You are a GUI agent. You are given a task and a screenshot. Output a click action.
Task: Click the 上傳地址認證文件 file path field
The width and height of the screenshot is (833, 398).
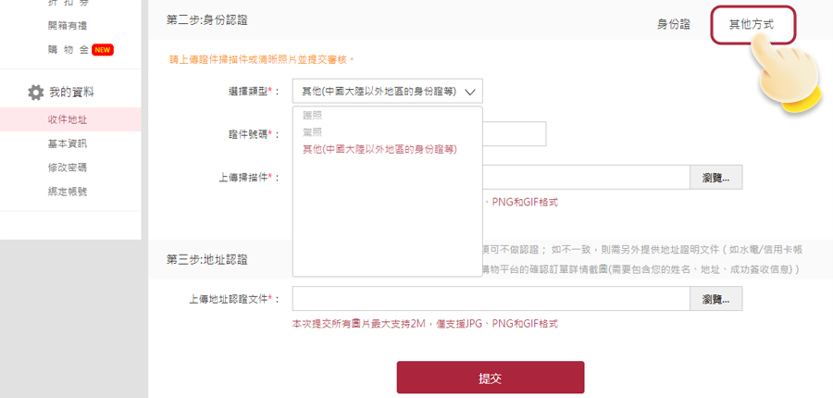(x=491, y=299)
